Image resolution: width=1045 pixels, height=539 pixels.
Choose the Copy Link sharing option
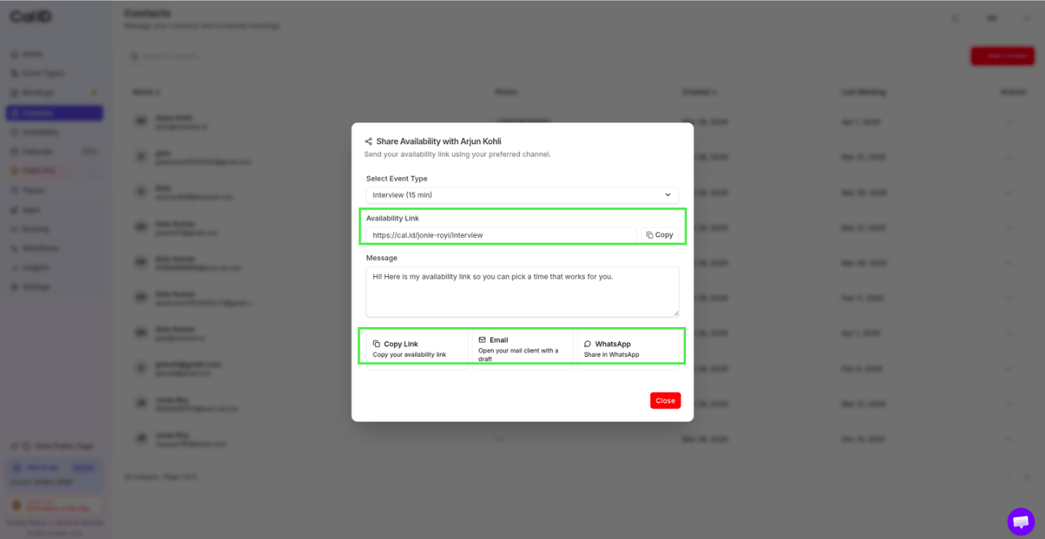pyautogui.click(x=417, y=349)
